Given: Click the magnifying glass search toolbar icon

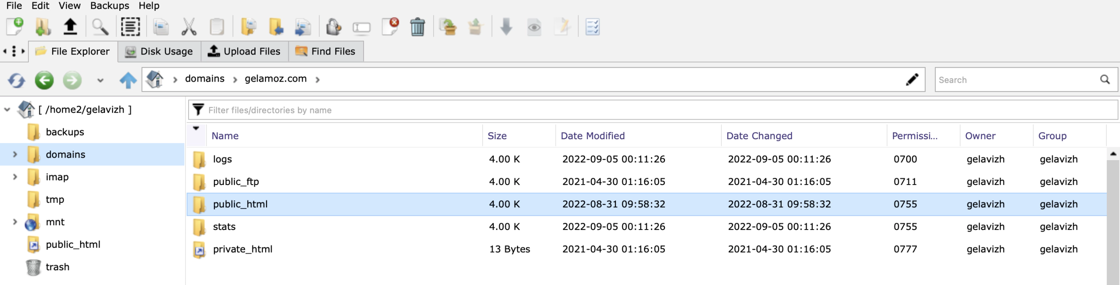Looking at the screenshot, I should (100, 27).
